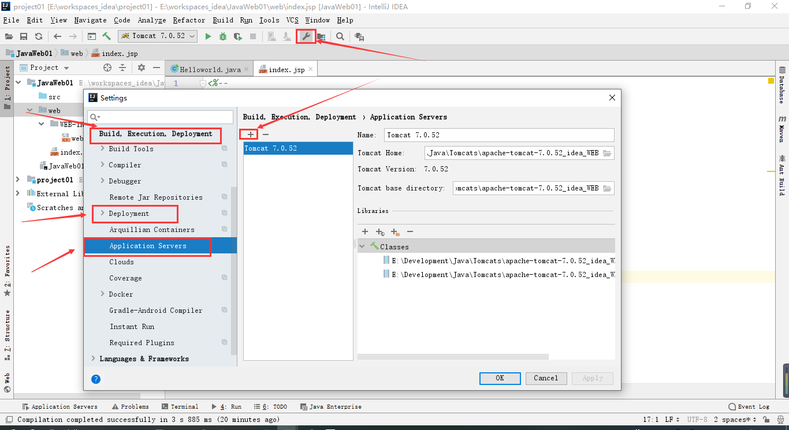Open the Database side tool window
789x430 pixels.
(781, 85)
